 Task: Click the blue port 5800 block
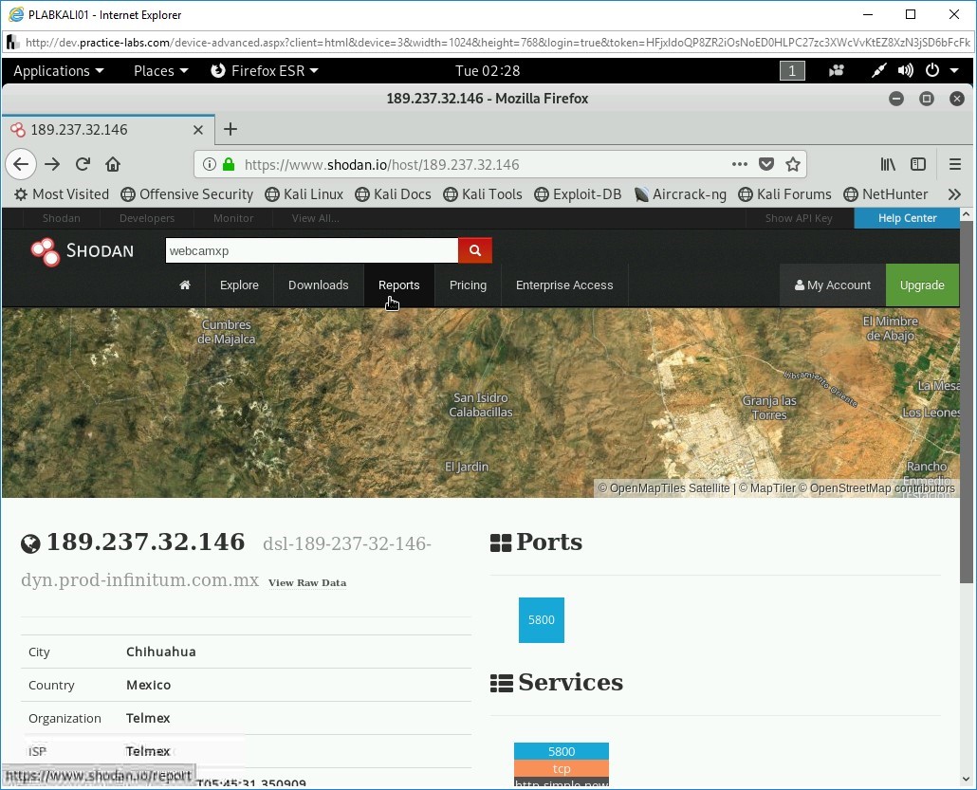541,619
